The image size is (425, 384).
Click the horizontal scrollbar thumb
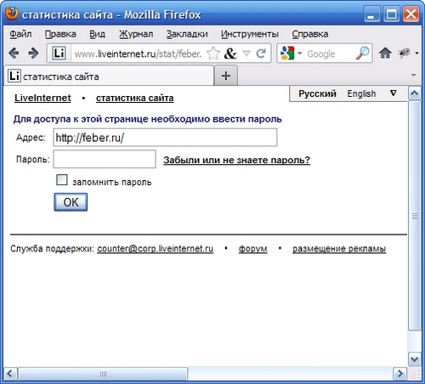point(103,374)
